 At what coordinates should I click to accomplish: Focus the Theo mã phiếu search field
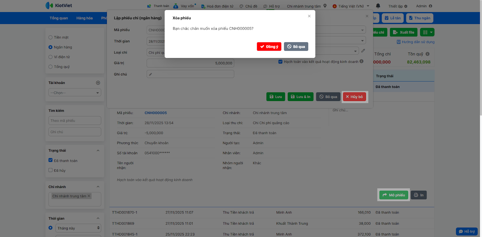(x=75, y=121)
